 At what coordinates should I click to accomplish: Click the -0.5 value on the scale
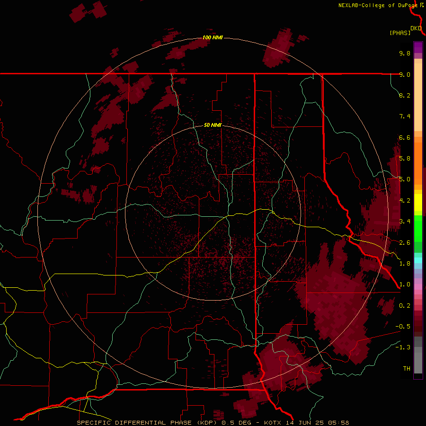[403, 326]
